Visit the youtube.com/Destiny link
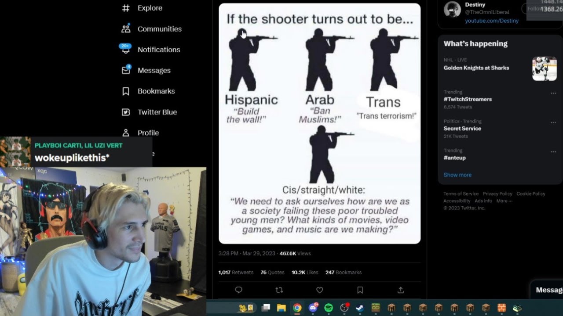This screenshot has height=316, width=563. (492, 21)
